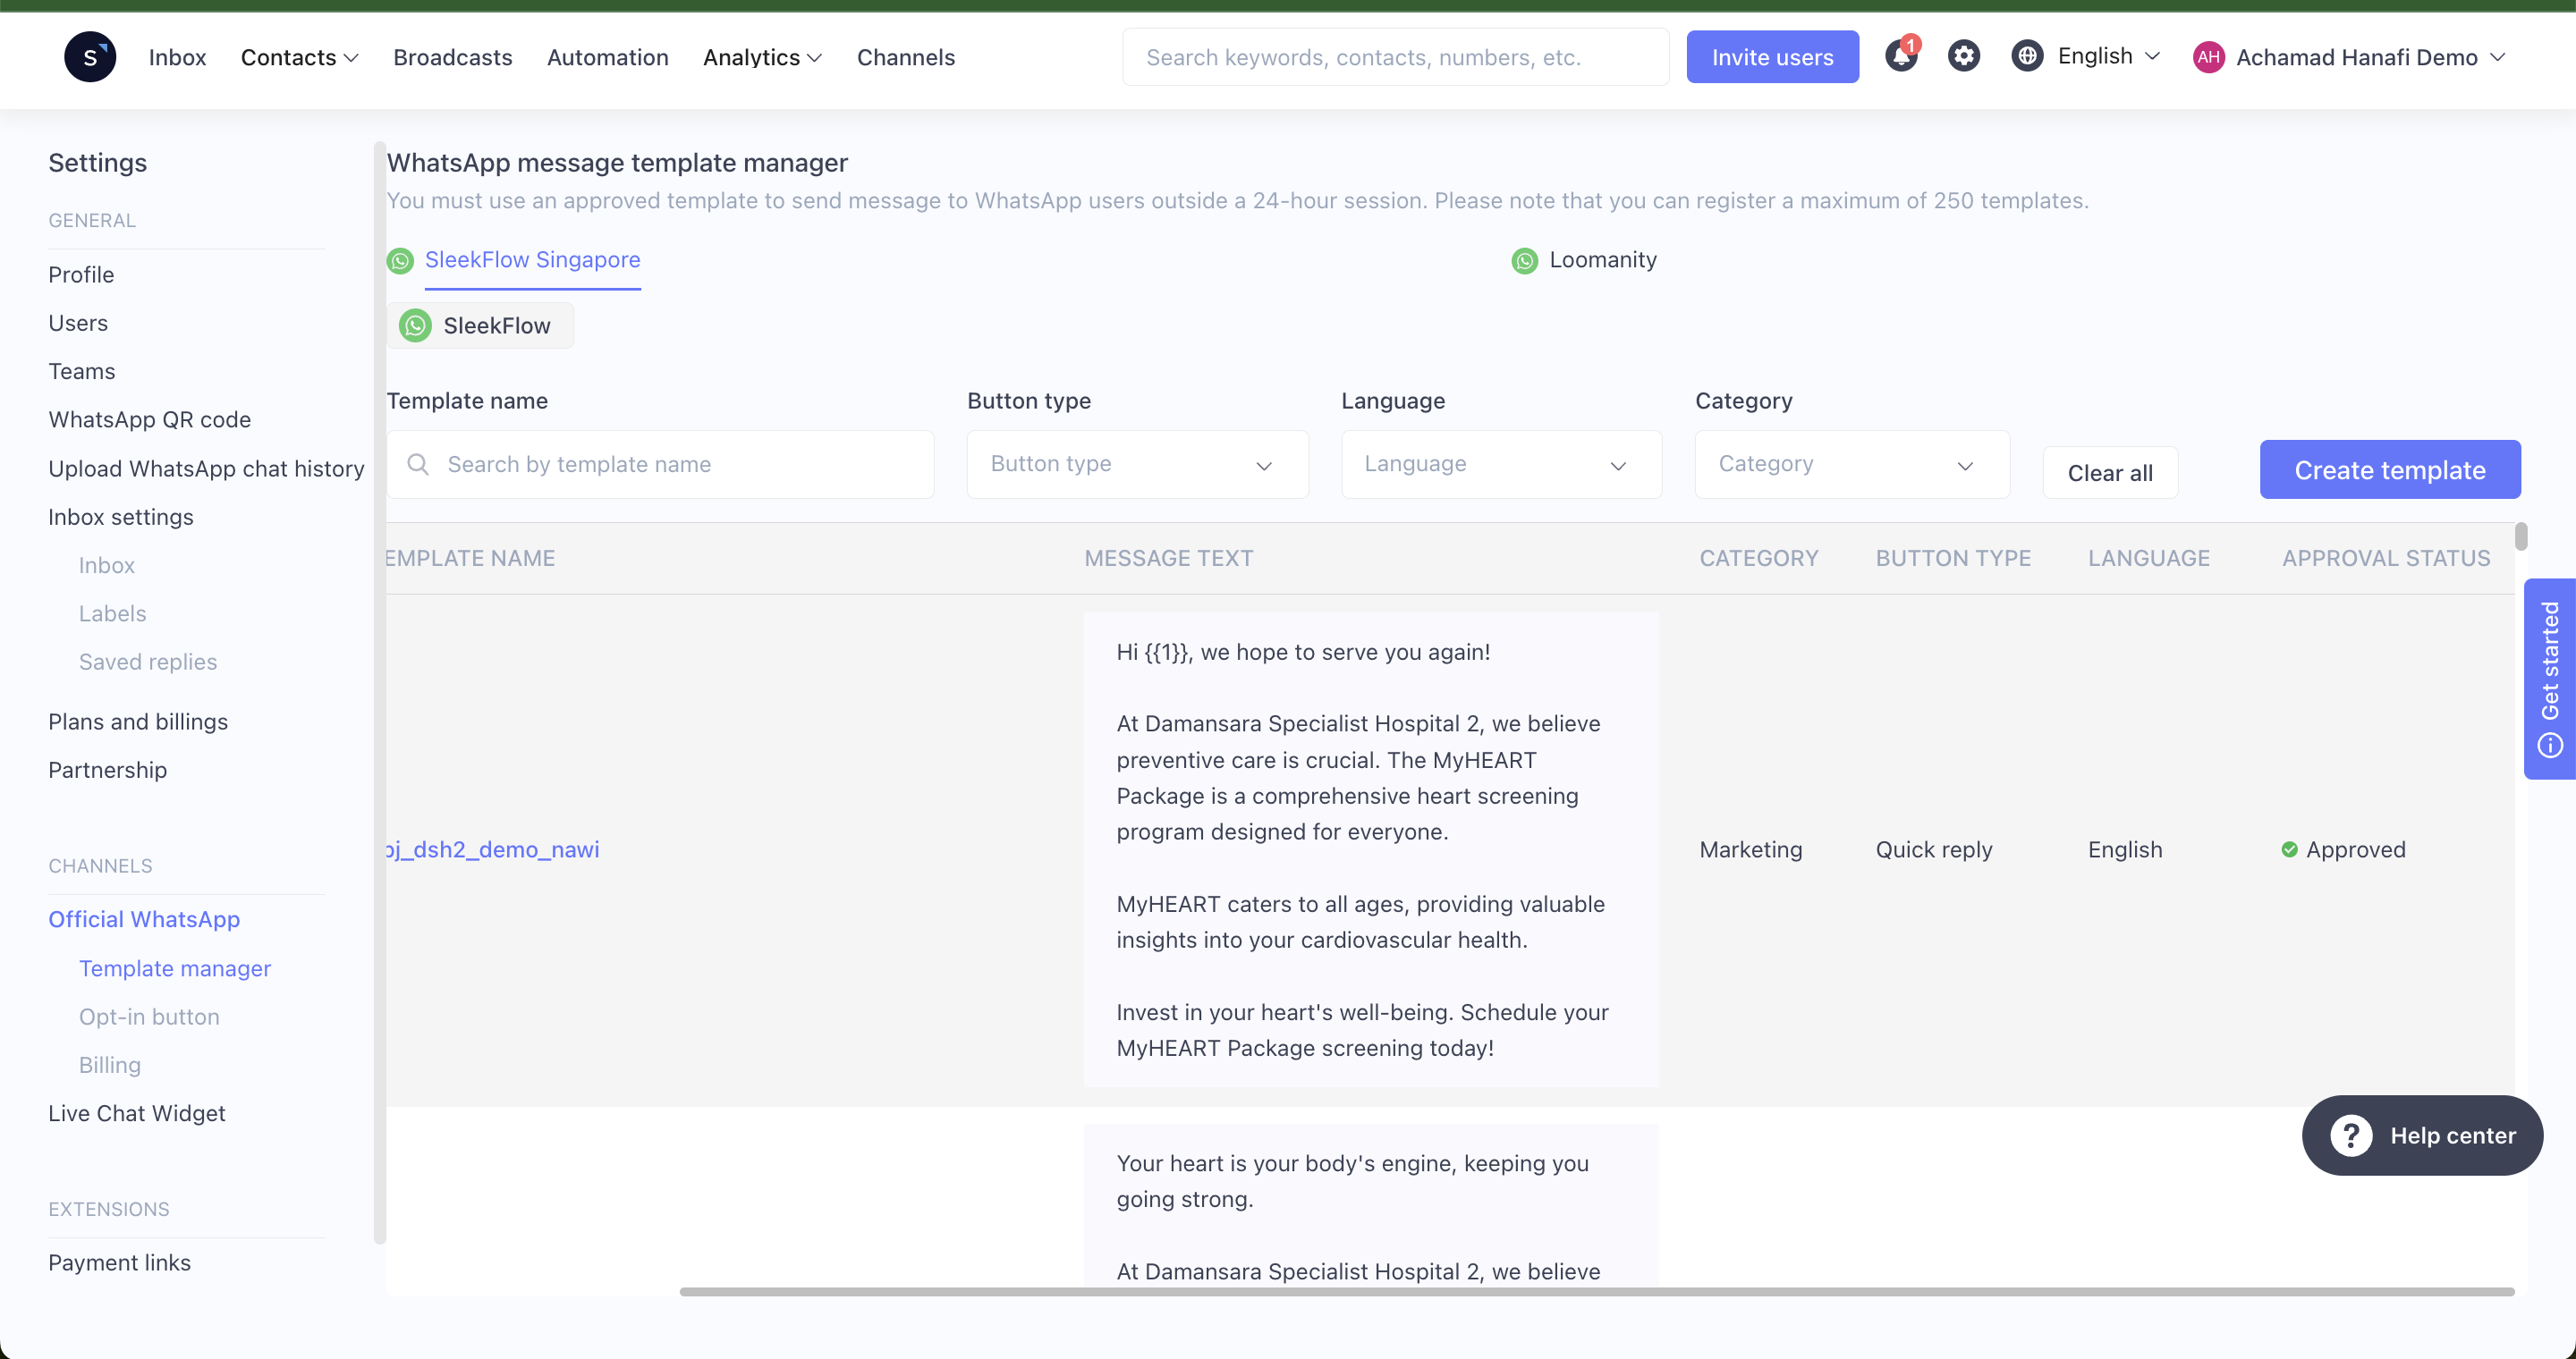
Task: Click the Approved status indicator for the template
Action: 2341,848
